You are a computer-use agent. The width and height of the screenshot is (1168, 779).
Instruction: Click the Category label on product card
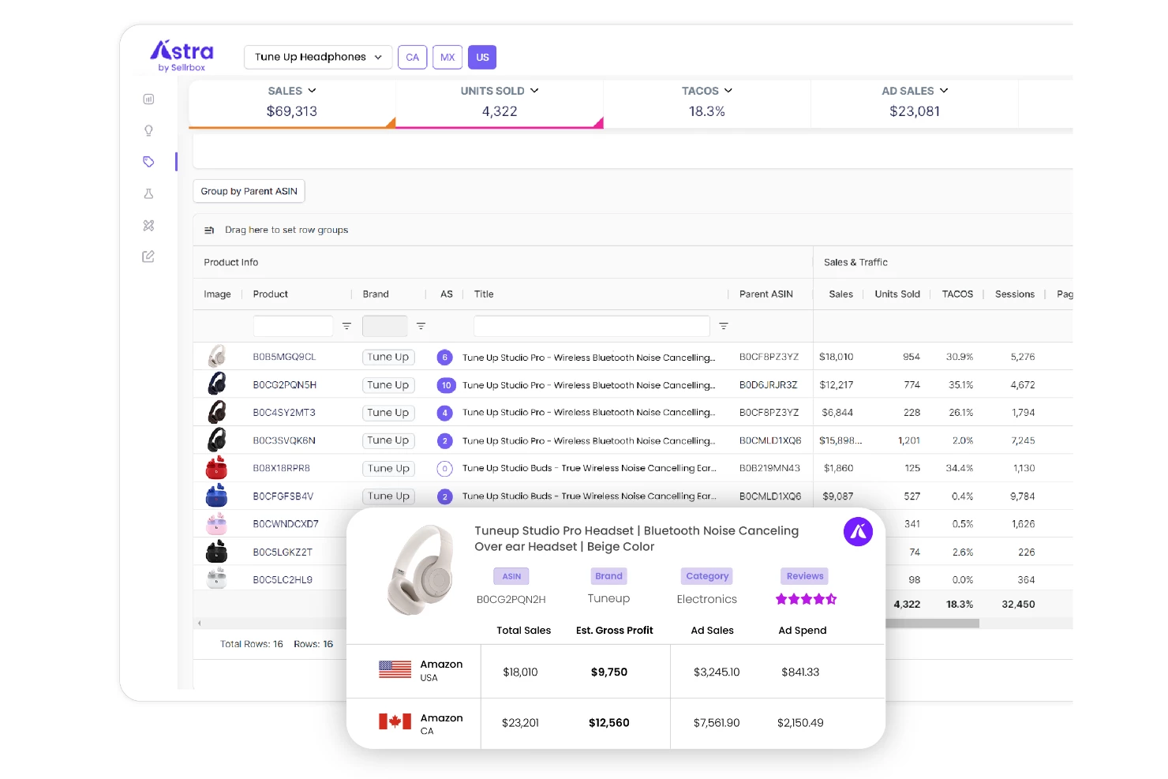(707, 576)
